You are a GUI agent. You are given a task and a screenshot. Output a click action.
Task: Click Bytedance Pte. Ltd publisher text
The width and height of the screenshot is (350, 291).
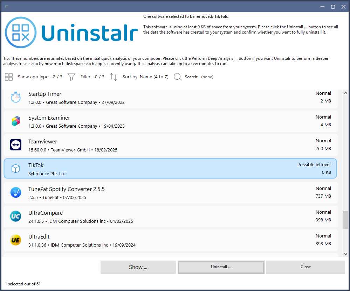tap(47, 174)
